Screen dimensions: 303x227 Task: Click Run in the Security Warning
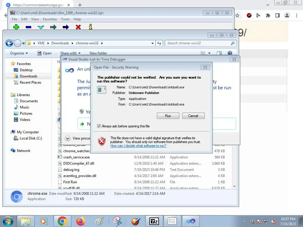tap(168, 116)
